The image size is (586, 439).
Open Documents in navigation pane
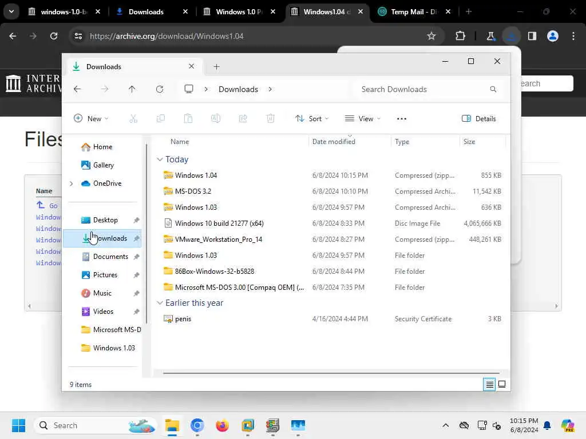[105, 257]
